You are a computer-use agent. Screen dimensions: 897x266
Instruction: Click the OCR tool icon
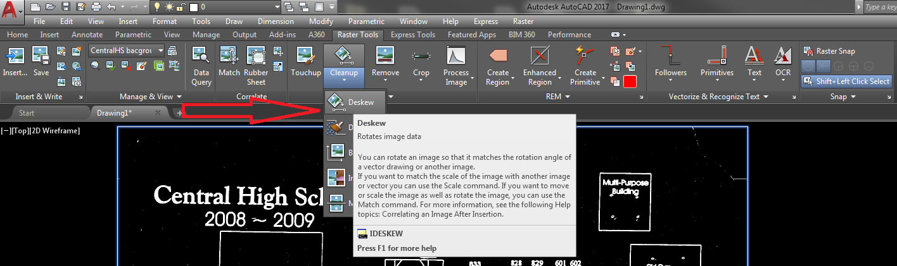pos(783,62)
